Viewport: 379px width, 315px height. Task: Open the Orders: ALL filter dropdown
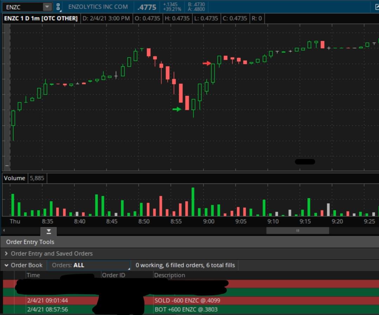click(89, 265)
